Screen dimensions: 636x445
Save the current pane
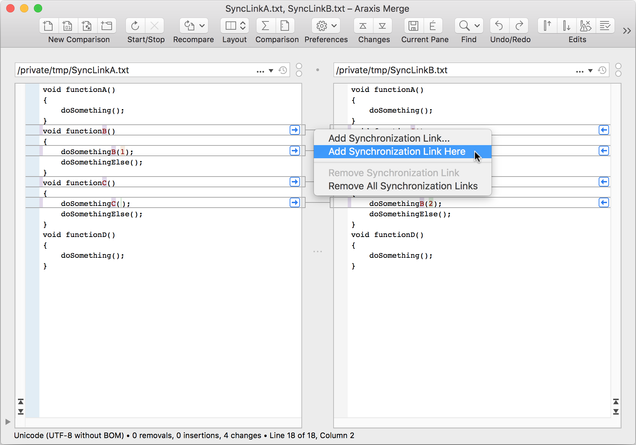pyautogui.click(x=413, y=26)
